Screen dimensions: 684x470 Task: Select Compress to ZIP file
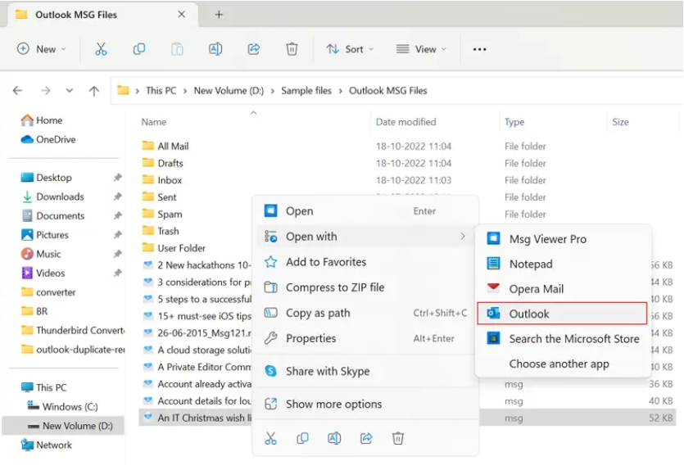[x=365, y=287]
